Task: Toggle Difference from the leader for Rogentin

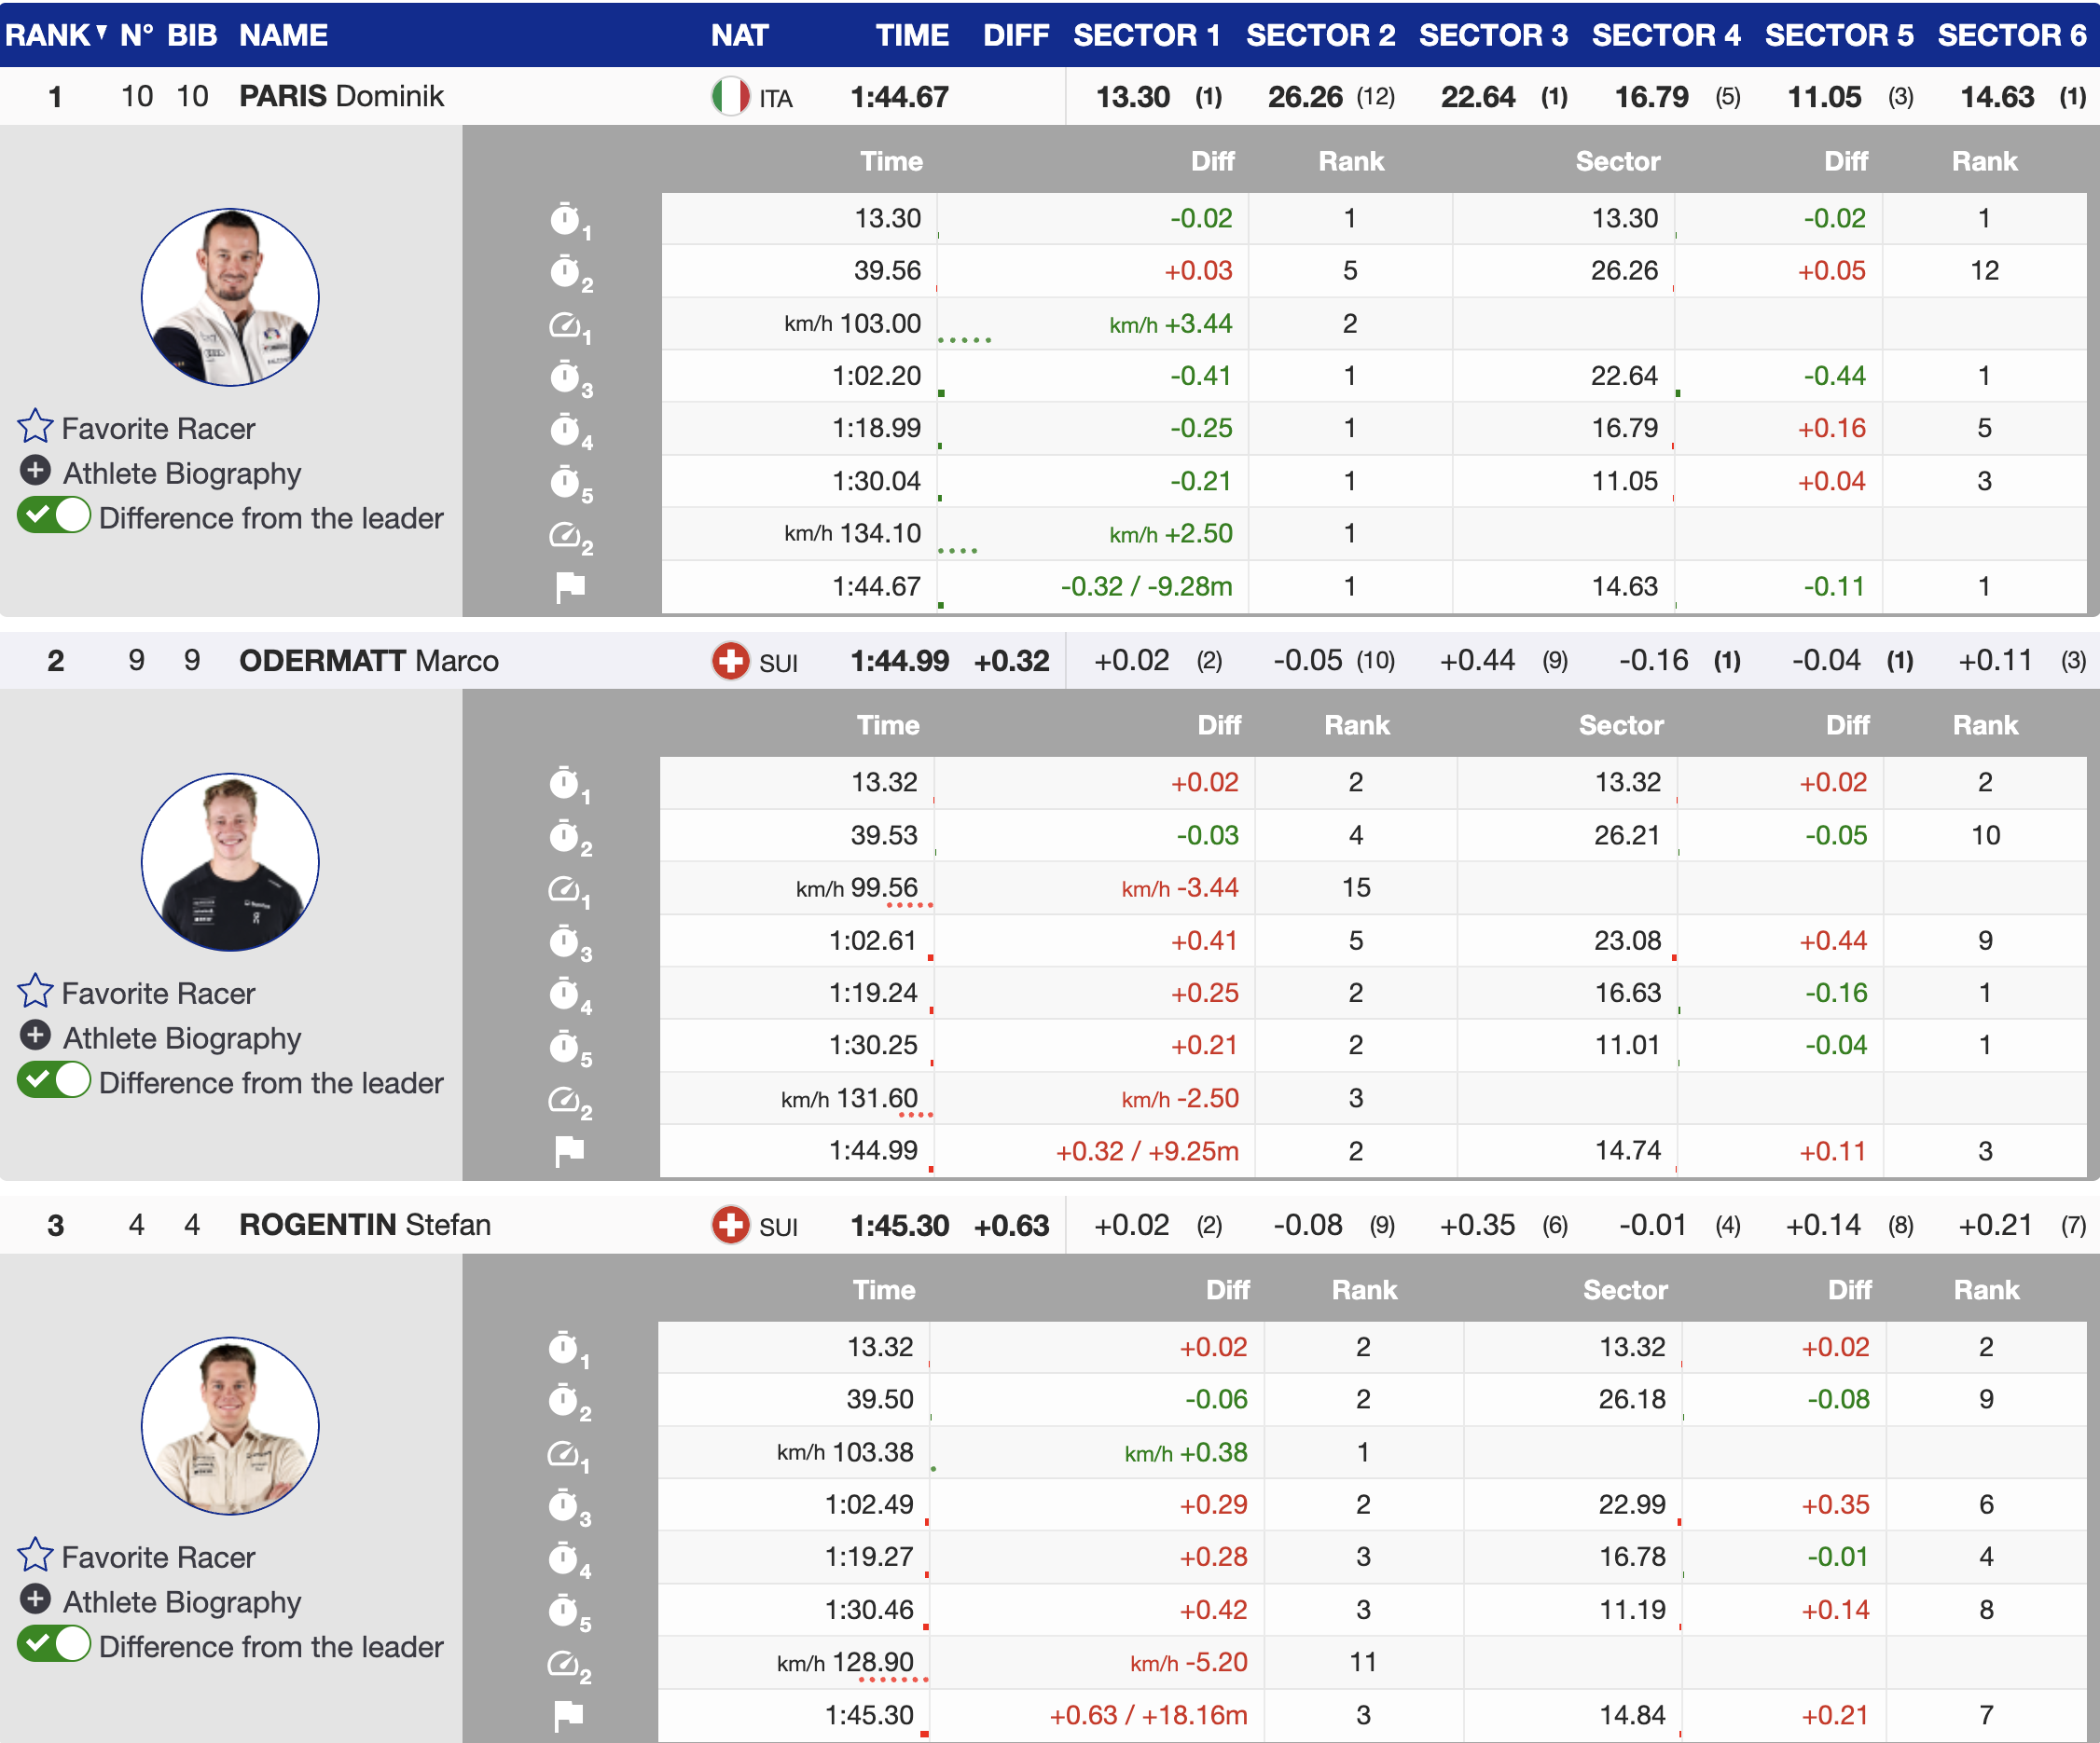Action: click(x=54, y=1645)
